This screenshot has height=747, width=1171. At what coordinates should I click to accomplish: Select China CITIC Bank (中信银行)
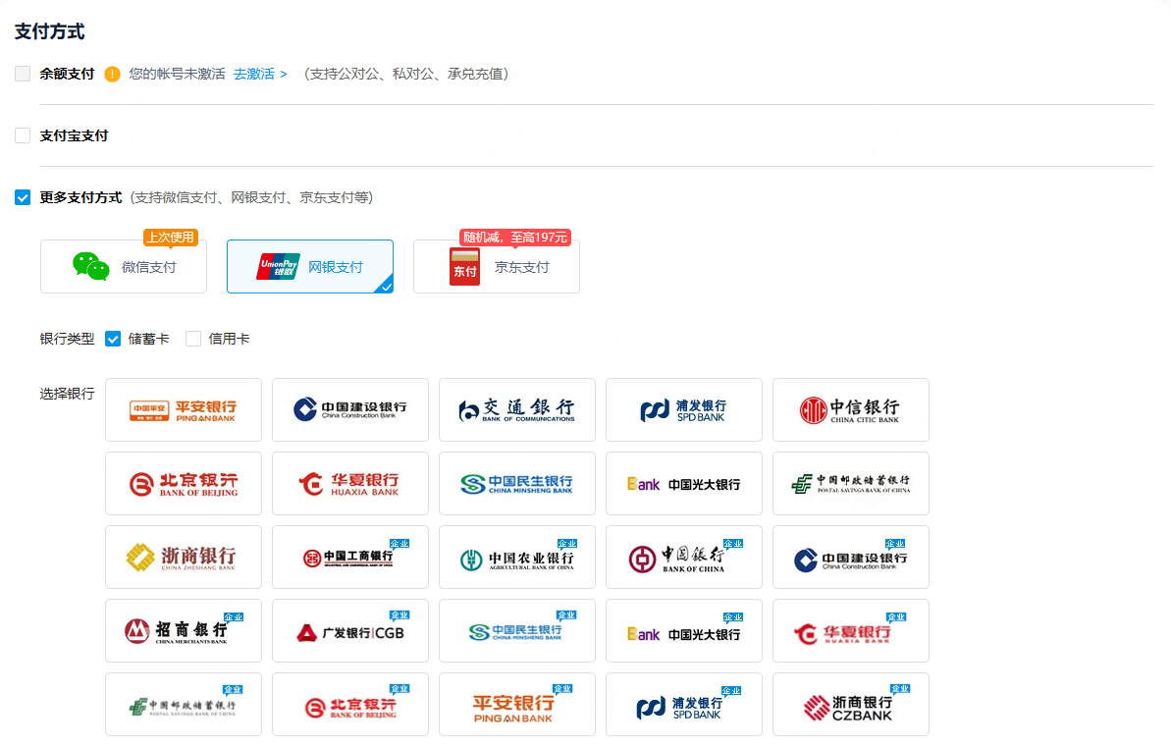point(850,410)
